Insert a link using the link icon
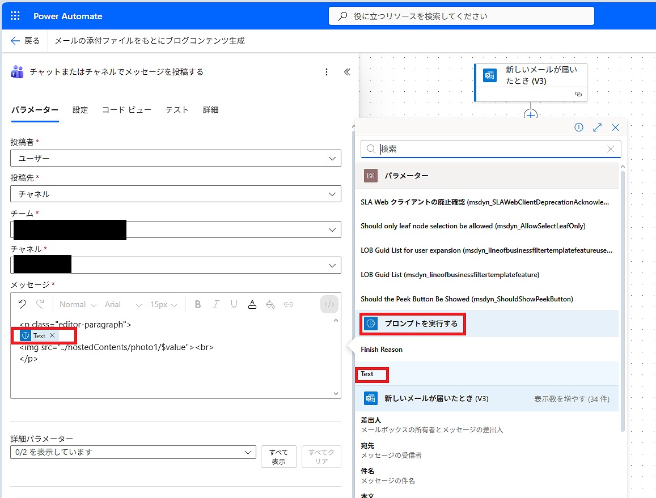656x498 pixels. point(289,304)
